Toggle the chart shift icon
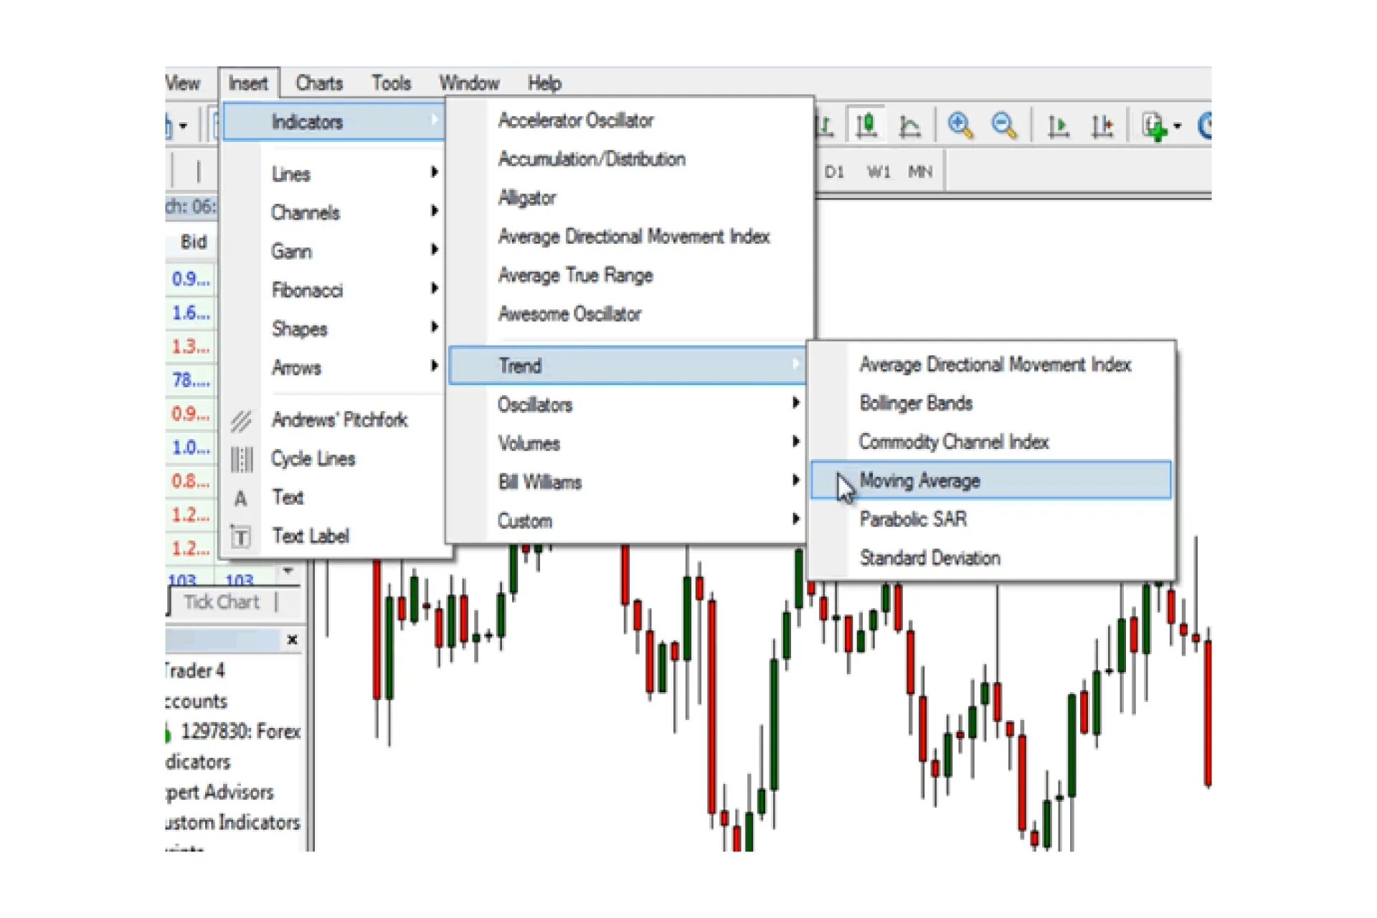1377x918 pixels. (x=1102, y=126)
